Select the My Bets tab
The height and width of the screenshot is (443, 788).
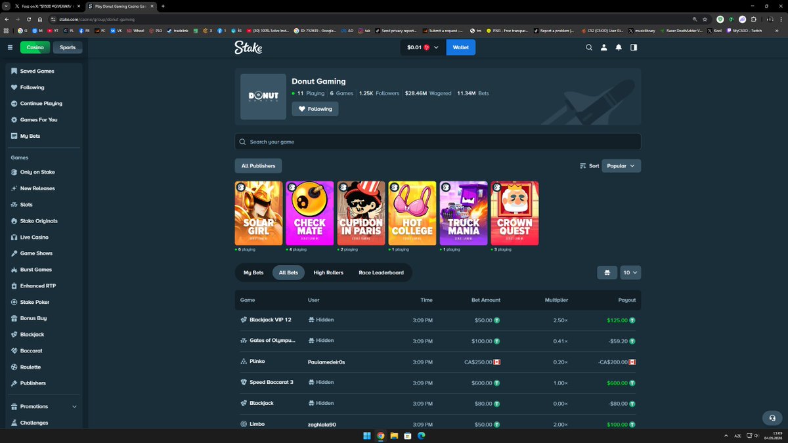(253, 272)
